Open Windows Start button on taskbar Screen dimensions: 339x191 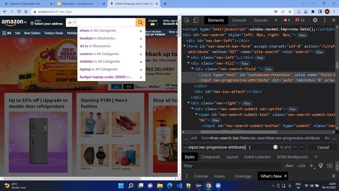pos(121,186)
